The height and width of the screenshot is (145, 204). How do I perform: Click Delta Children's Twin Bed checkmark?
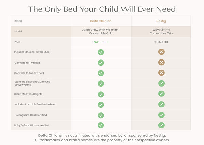click(x=101, y=63)
